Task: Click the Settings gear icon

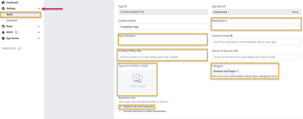Action: (3, 9)
